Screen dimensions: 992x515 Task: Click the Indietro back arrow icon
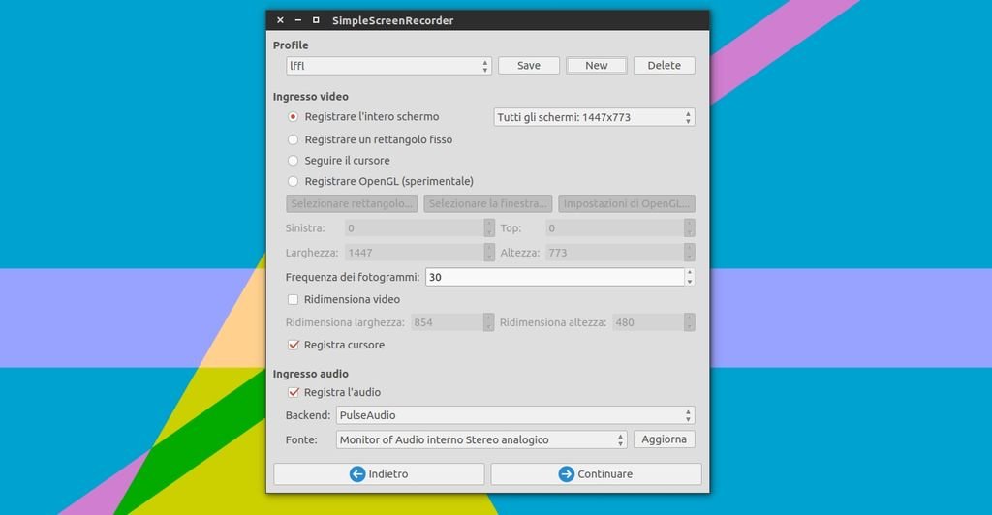coord(357,474)
